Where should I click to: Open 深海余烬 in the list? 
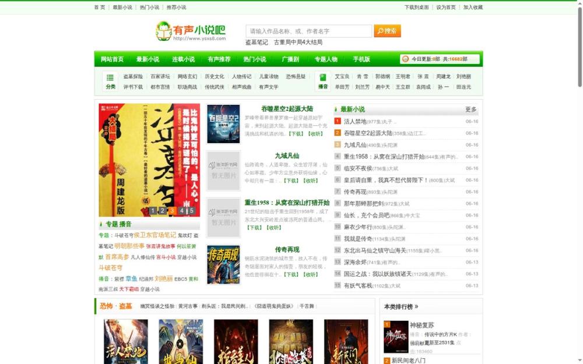click(x=355, y=262)
